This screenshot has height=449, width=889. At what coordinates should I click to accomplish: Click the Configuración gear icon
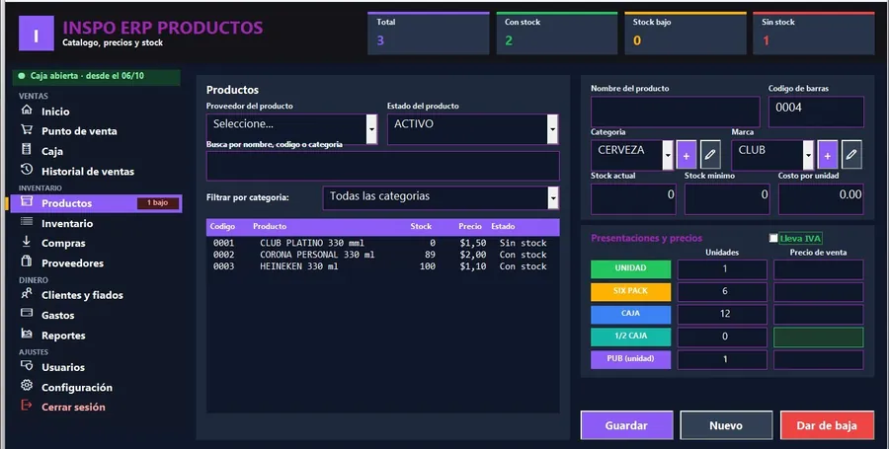point(27,386)
